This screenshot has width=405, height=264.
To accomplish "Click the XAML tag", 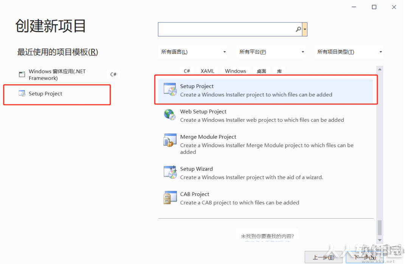I will tap(207, 71).
